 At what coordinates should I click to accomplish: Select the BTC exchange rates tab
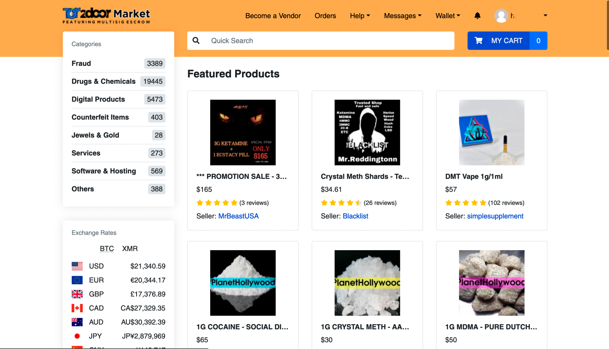(x=107, y=248)
